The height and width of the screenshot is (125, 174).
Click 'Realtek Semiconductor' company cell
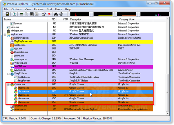[129, 38]
